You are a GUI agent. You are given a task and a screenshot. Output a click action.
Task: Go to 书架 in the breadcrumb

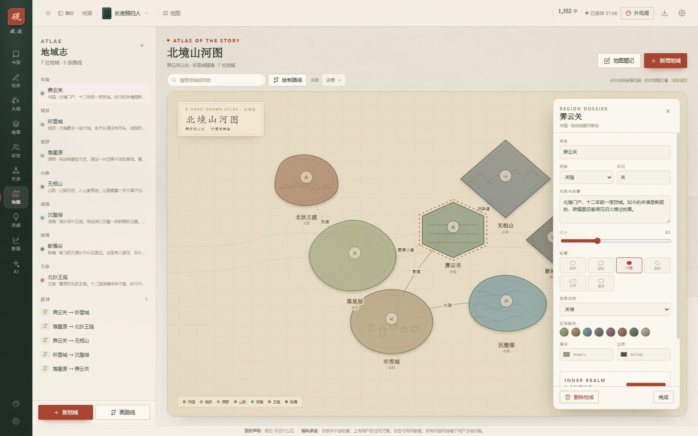(x=87, y=13)
